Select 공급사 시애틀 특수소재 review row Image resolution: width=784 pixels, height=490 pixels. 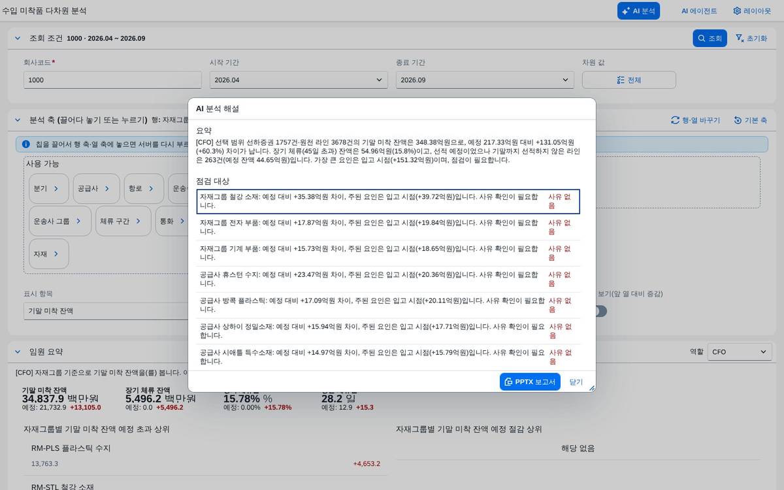point(388,357)
